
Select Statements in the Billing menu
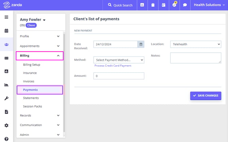pos(31,98)
